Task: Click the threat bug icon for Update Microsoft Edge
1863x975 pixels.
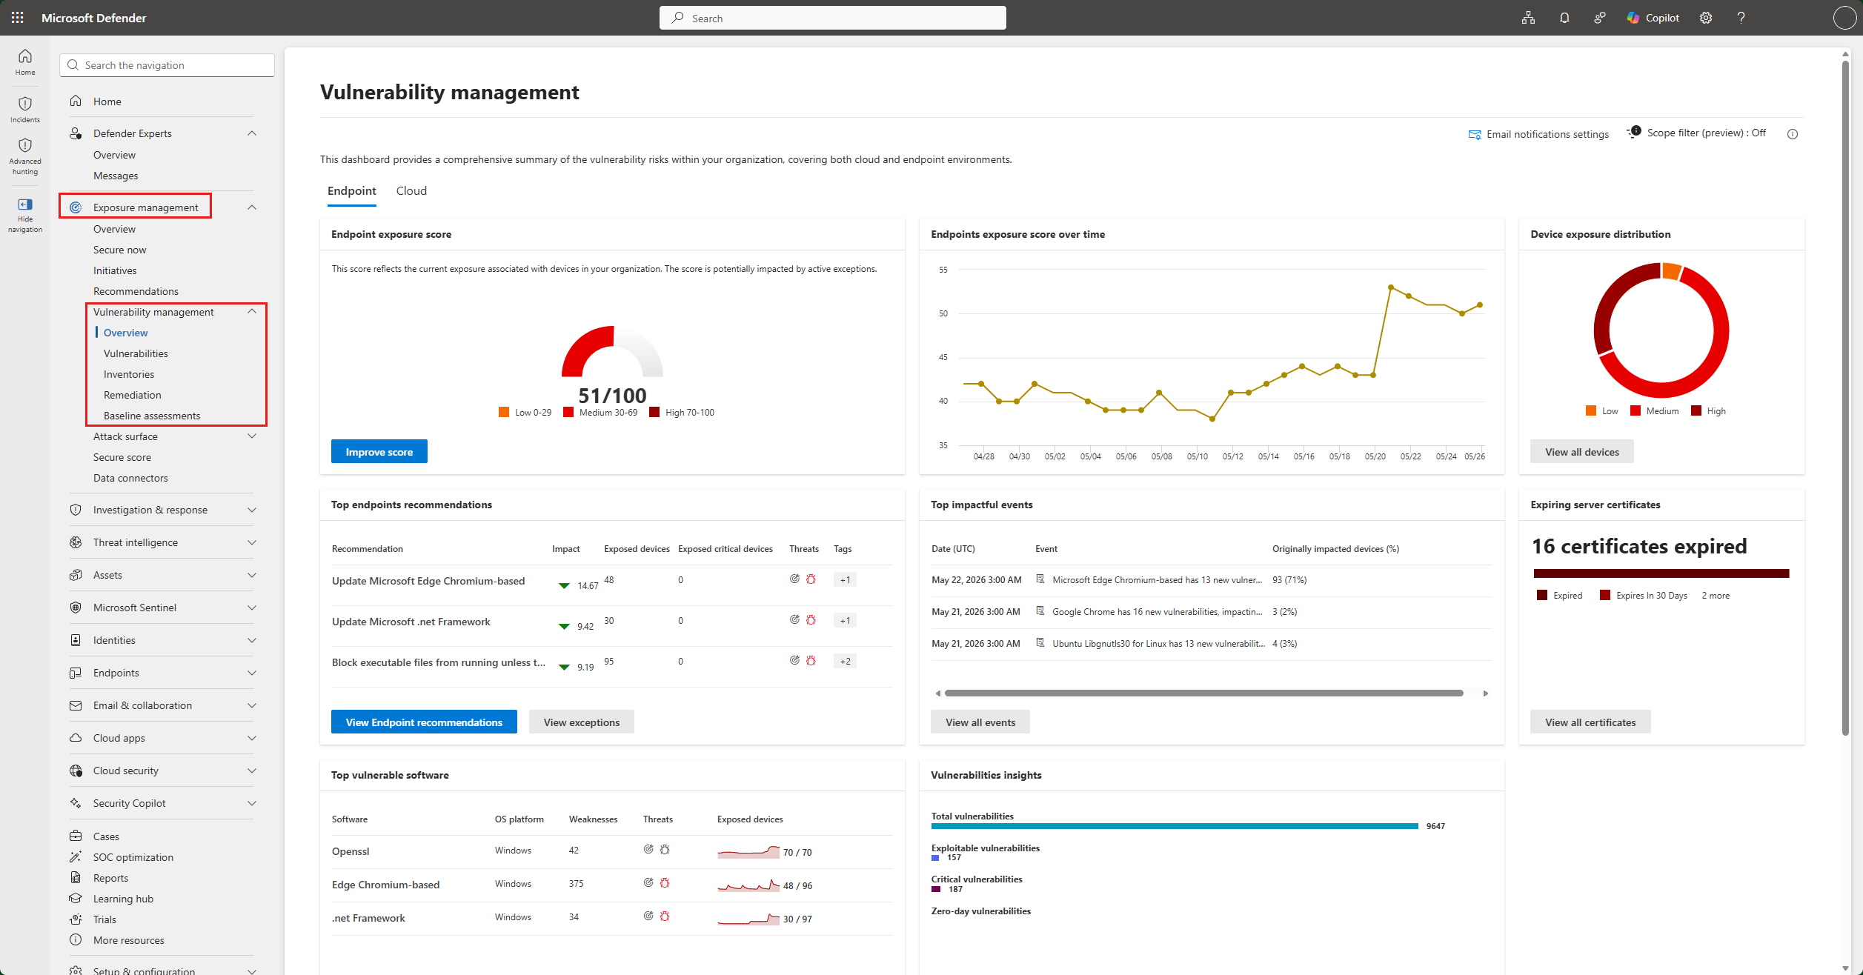Action: pos(811,579)
